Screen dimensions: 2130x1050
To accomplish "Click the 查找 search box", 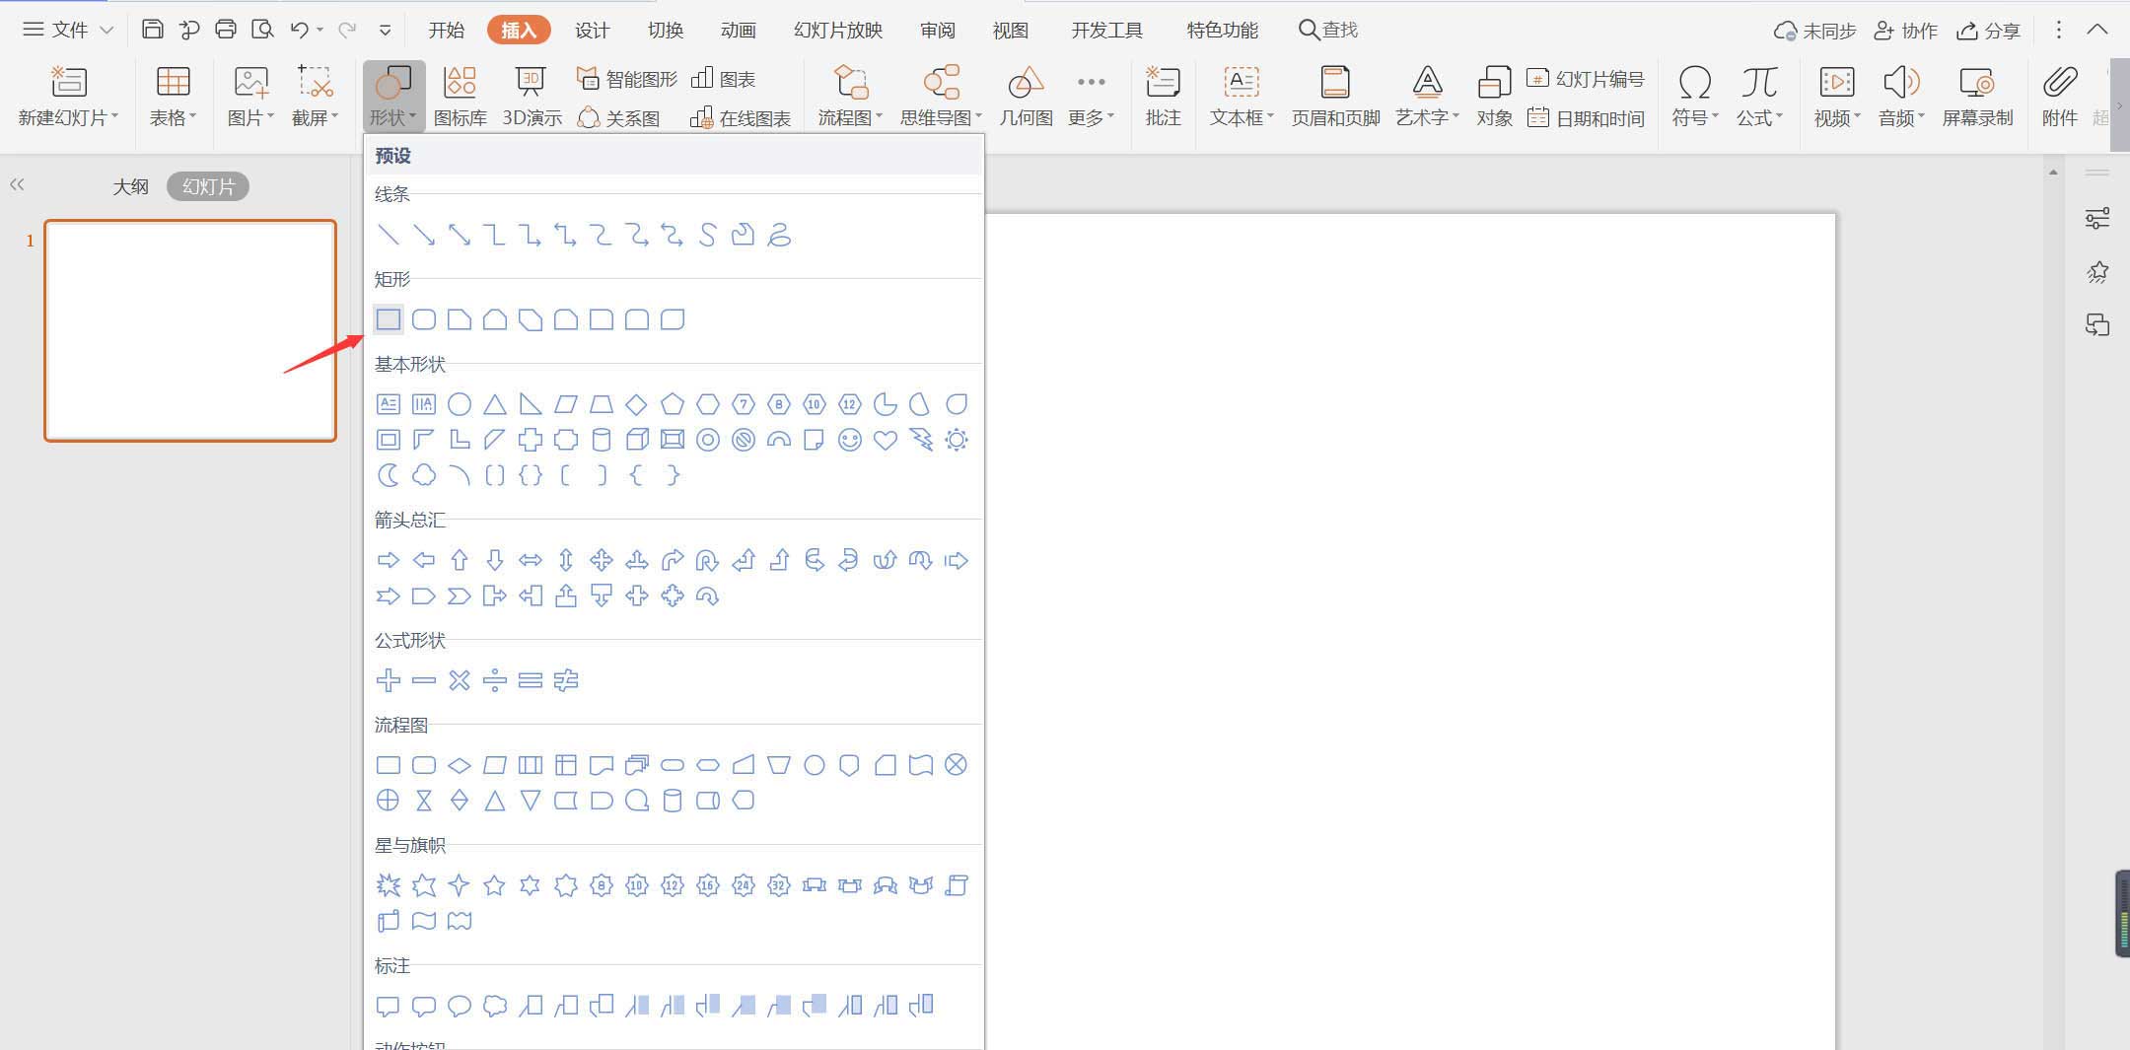I will [x=1328, y=30].
